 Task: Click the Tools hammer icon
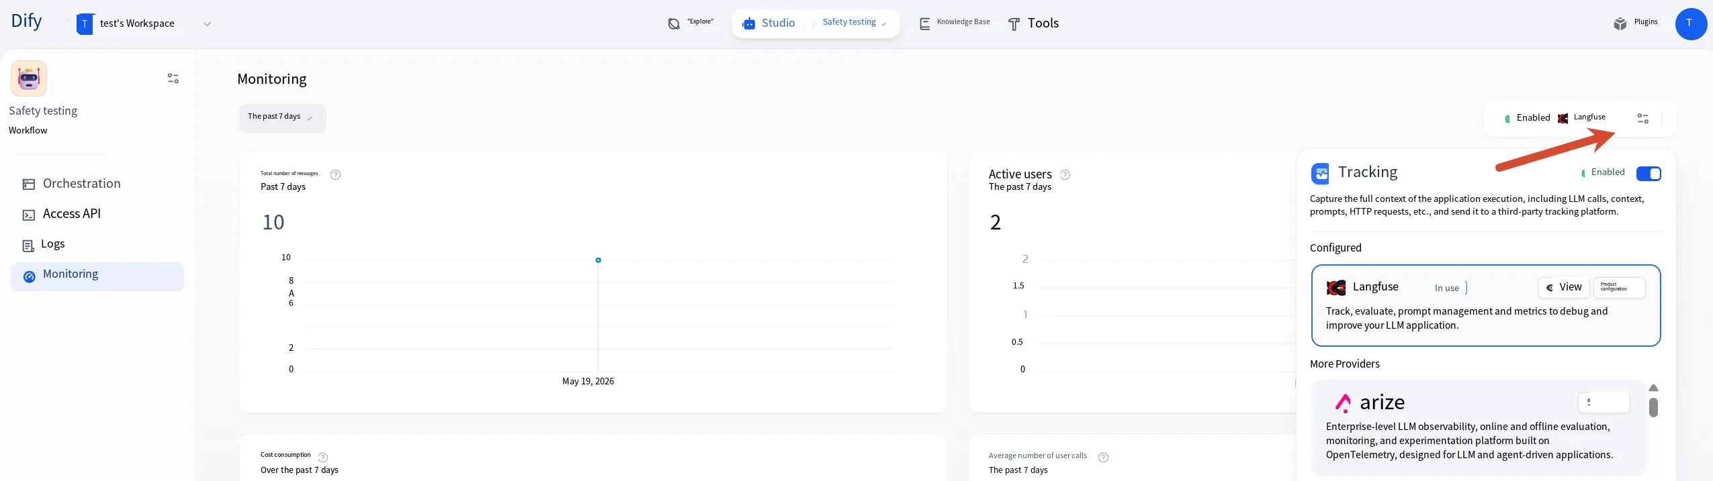pos(1014,25)
